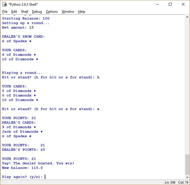
Task: Open the Debug menu
Action: pyautogui.click(x=37, y=12)
